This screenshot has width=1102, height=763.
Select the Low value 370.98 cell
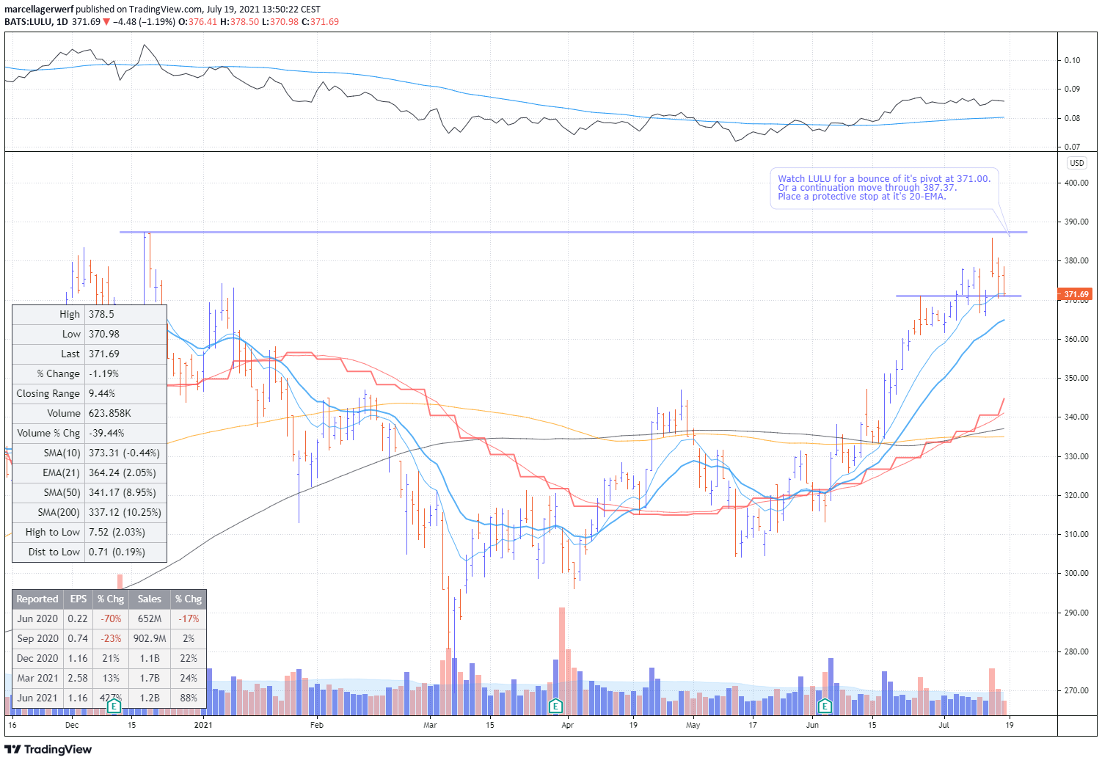click(125, 334)
